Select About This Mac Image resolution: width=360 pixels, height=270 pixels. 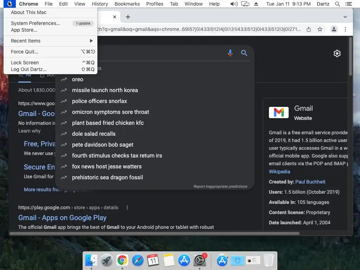point(50,12)
